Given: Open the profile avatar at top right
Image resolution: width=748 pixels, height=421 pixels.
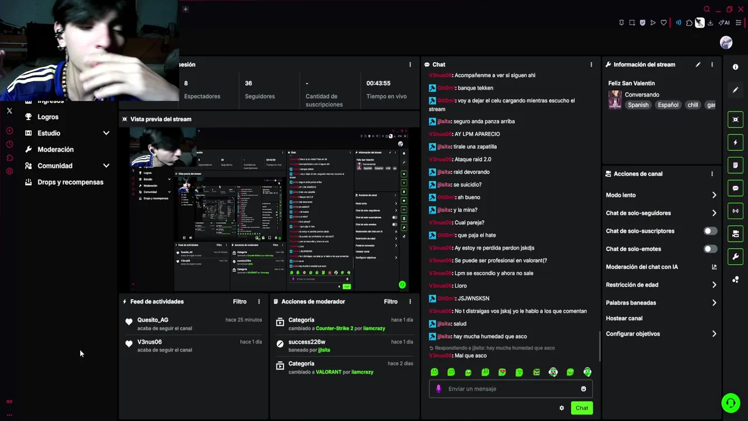Looking at the screenshot, I should [726, 43].
